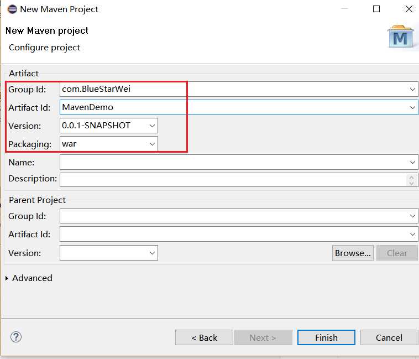Click the Finish button
The height and width of the screenshot is (359, 419).
(x=326, y=337)
